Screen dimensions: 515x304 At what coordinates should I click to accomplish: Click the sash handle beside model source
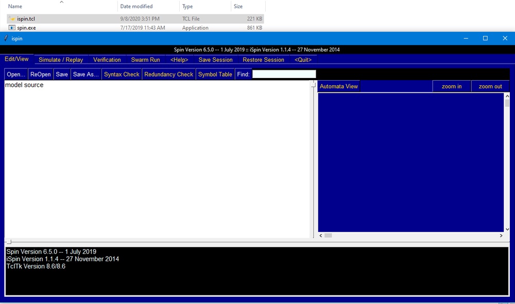click(x=313, y=85)
